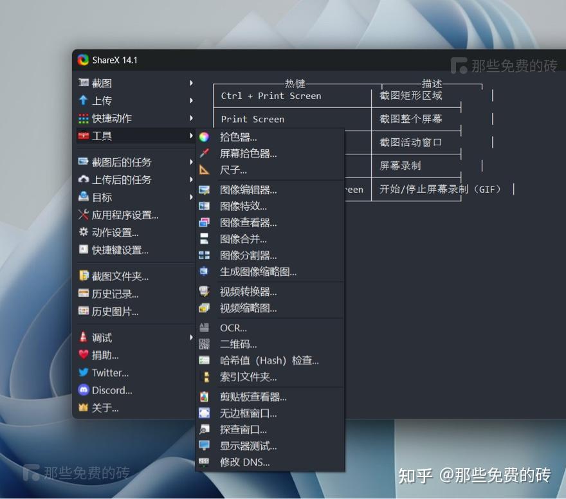Click the 上传 upload arrow icon
The height and width of the screenshot is (499, 566).
[84, 100]
